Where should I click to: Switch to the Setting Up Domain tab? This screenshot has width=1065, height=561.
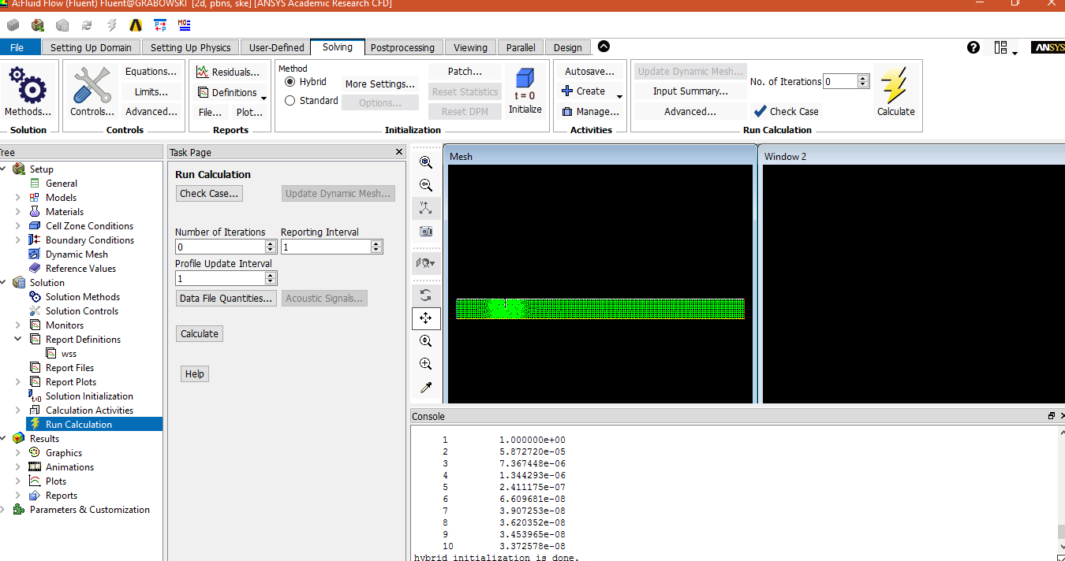pos(91,47)
